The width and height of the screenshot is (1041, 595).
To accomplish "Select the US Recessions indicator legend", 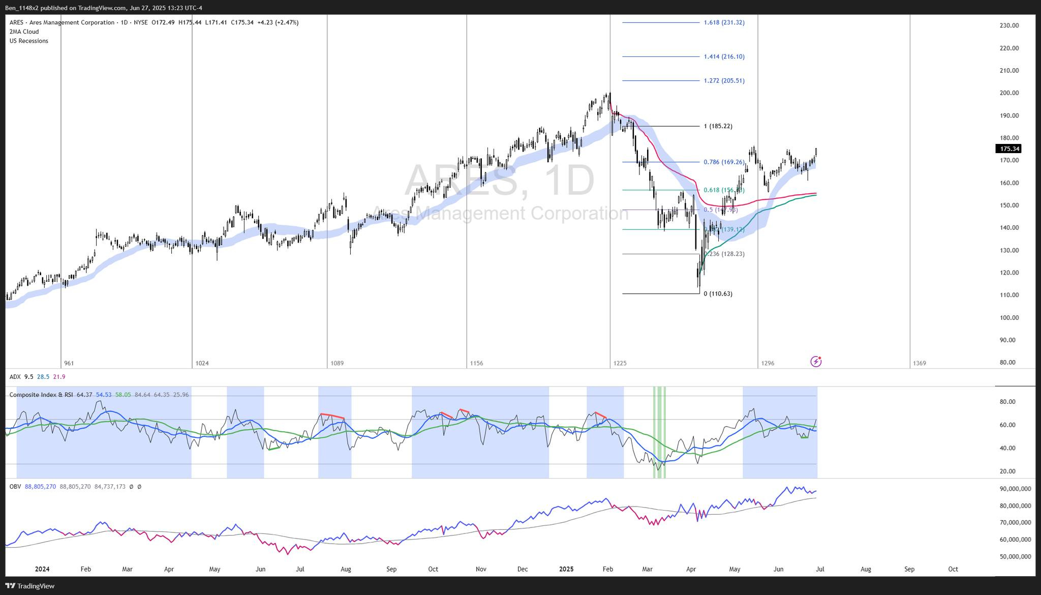I will (29, 41).
